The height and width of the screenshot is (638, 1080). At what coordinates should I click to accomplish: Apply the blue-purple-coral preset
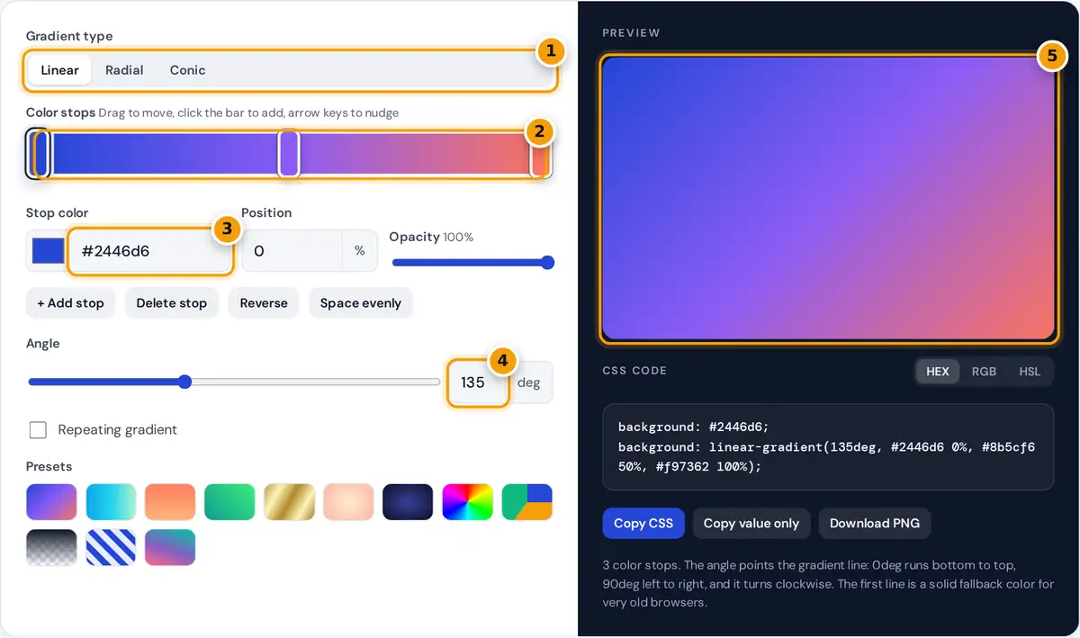pos(51,502)
